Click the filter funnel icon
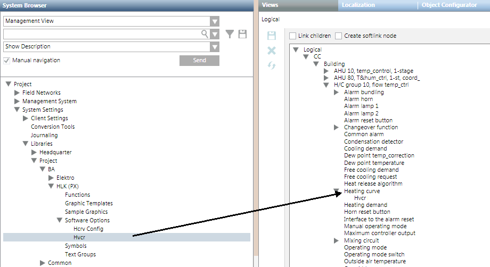The width and height of the screenshot is (490, 267). pos(230,34)
